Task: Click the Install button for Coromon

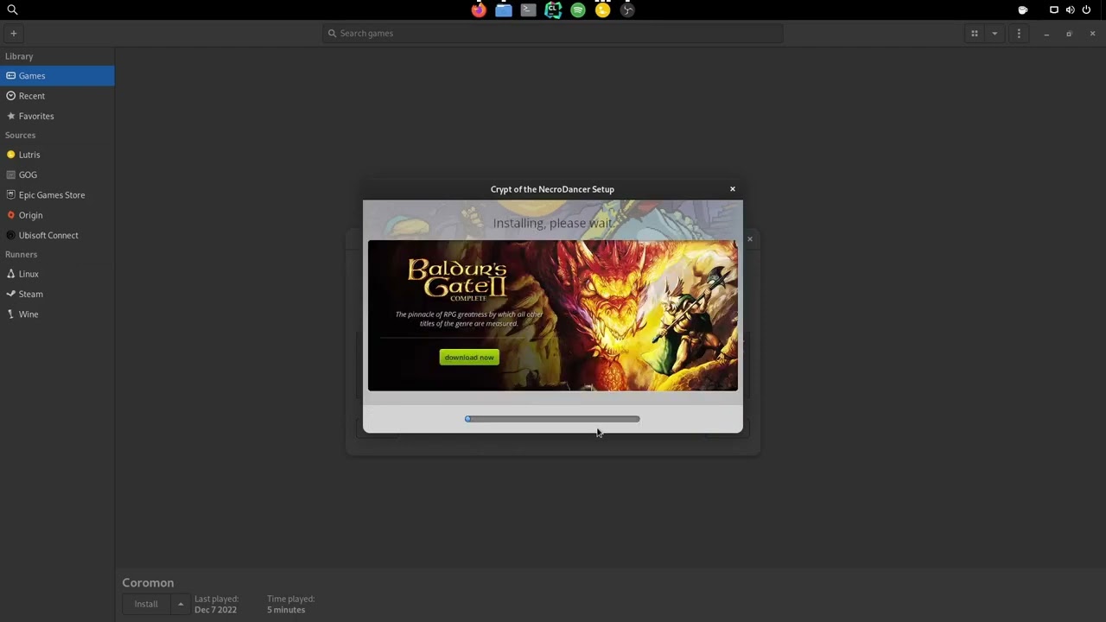Action: (146, 604)
